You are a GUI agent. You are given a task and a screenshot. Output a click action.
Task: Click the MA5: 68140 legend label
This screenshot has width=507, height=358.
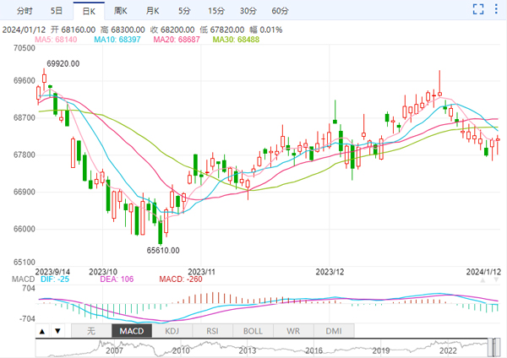tap(56, 40)
